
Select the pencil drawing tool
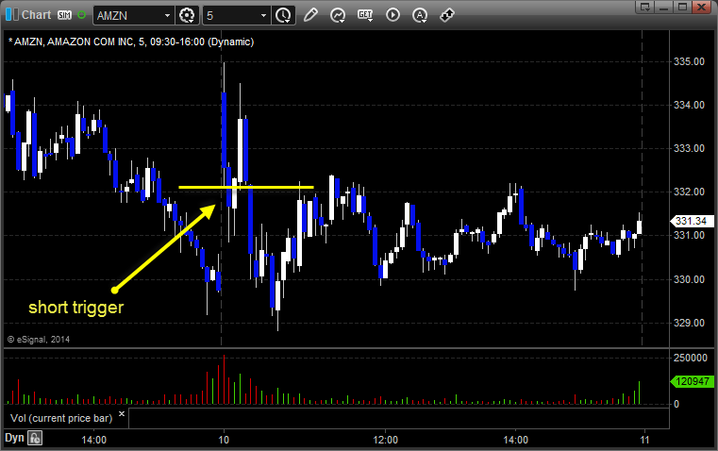click(310, 15)
